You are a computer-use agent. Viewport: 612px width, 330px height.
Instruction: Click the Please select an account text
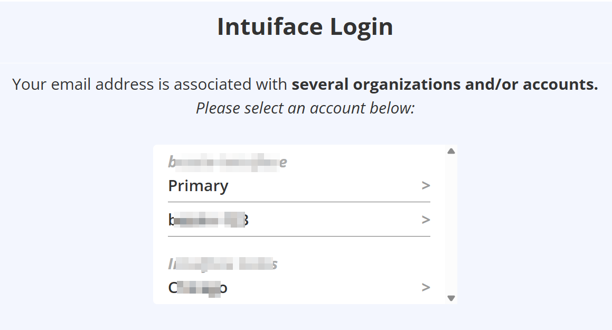(305, 108)
